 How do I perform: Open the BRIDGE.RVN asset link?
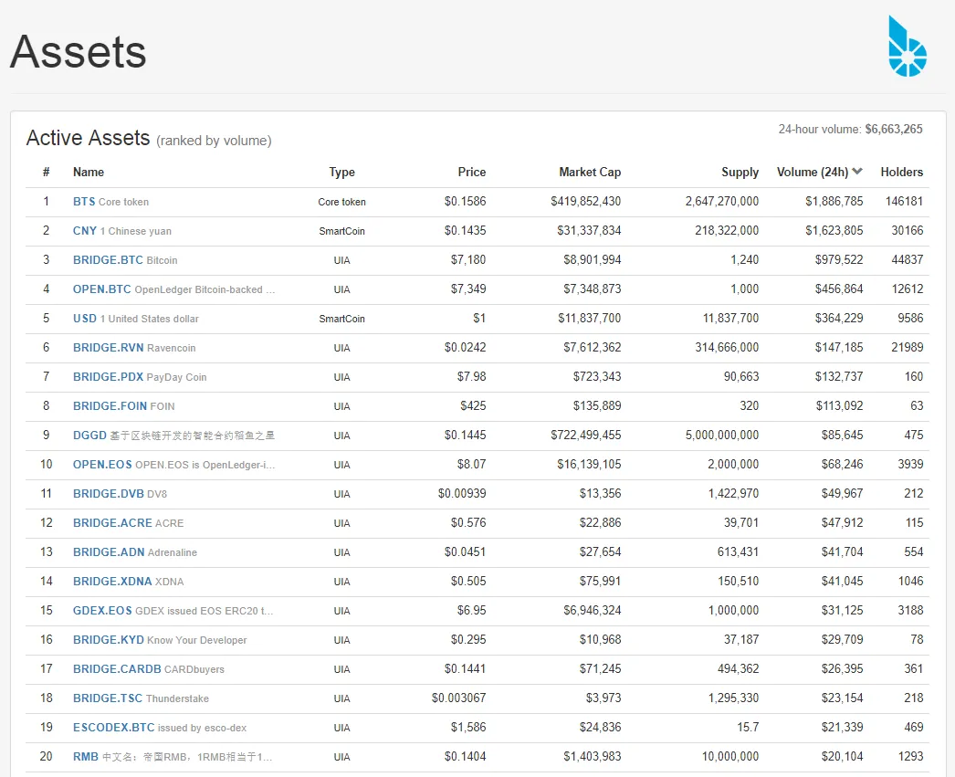[x=109, y=348]
